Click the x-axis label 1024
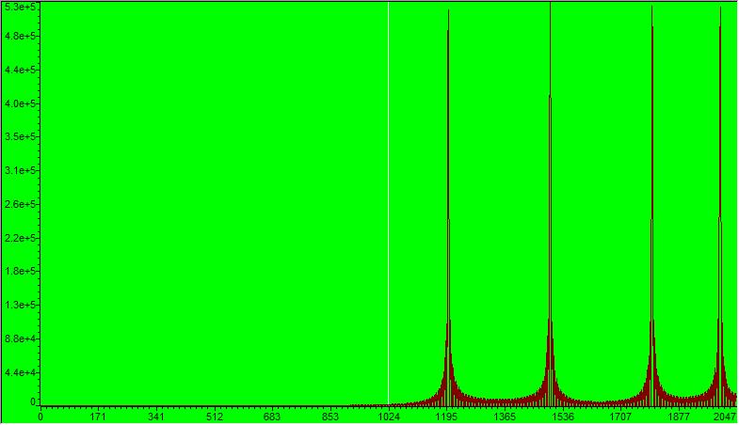The width and height of the screenshot is (739, 425). [x=388, y=416]
